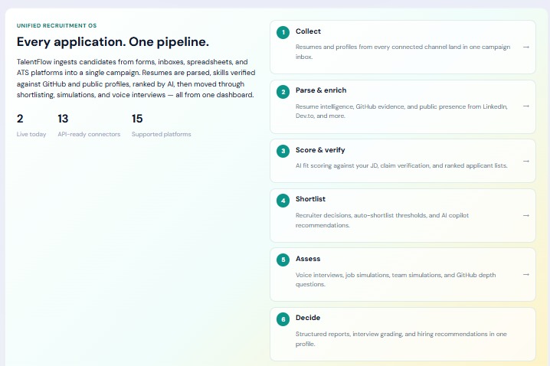Image resolution: width=550 pixels, height=366 pixels.
Task: Click the step 1 circle badge
Action: click(283, 32)
